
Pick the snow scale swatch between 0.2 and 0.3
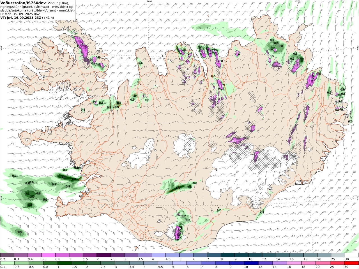7,255
